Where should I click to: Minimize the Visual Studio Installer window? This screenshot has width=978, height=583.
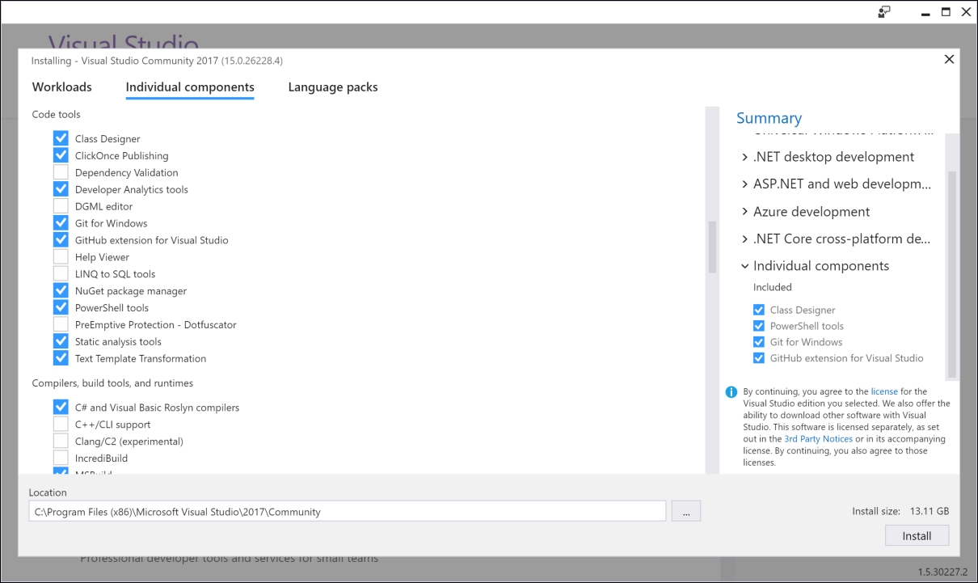click(925, 12)
